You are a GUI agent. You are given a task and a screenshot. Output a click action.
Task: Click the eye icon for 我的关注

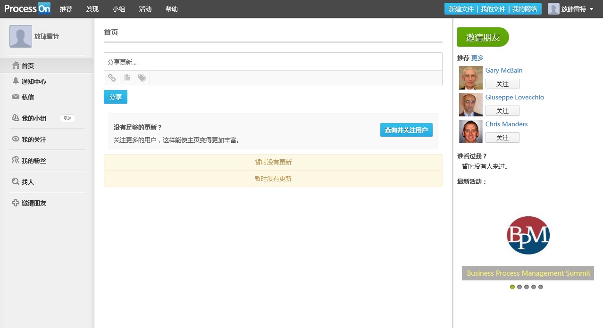(16, 139)
